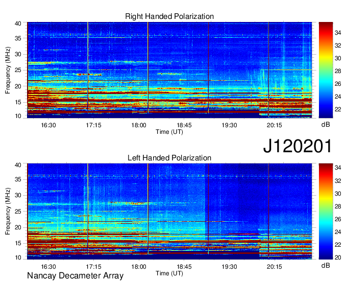Click the 25 MHz tick on top plot

coord(18,70)
